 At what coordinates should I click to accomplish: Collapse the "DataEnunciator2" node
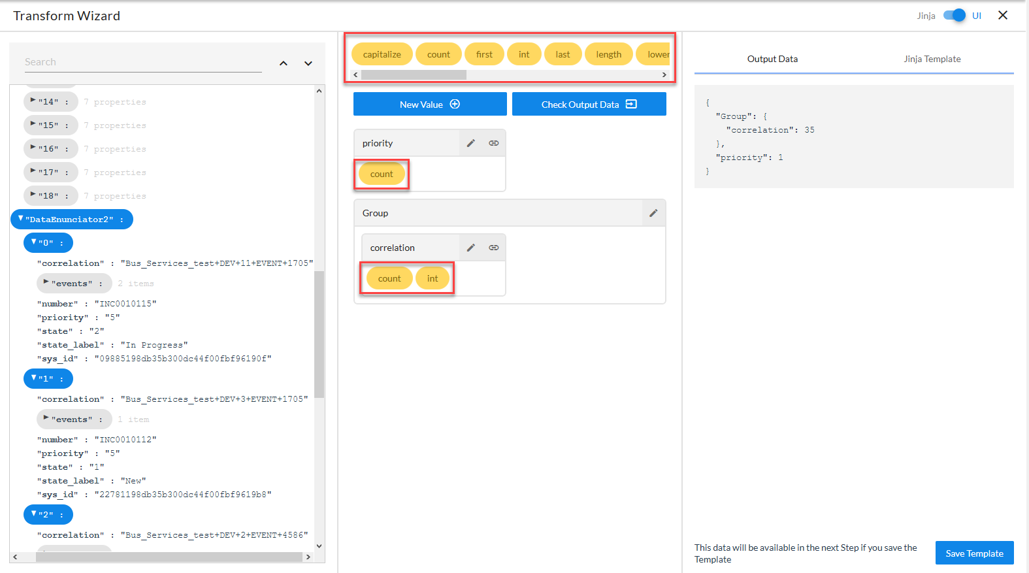tap(21, 219)
